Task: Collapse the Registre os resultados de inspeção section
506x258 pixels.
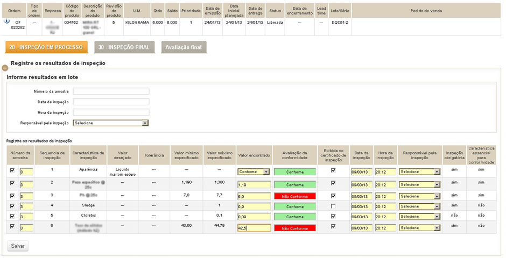Action: [x=5, y=68]
